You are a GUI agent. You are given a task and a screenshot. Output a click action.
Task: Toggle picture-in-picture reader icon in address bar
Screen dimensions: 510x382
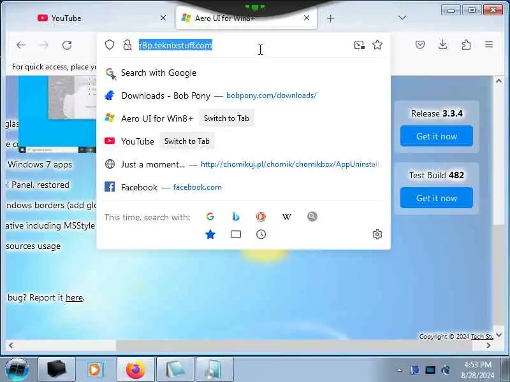[359, 45]
